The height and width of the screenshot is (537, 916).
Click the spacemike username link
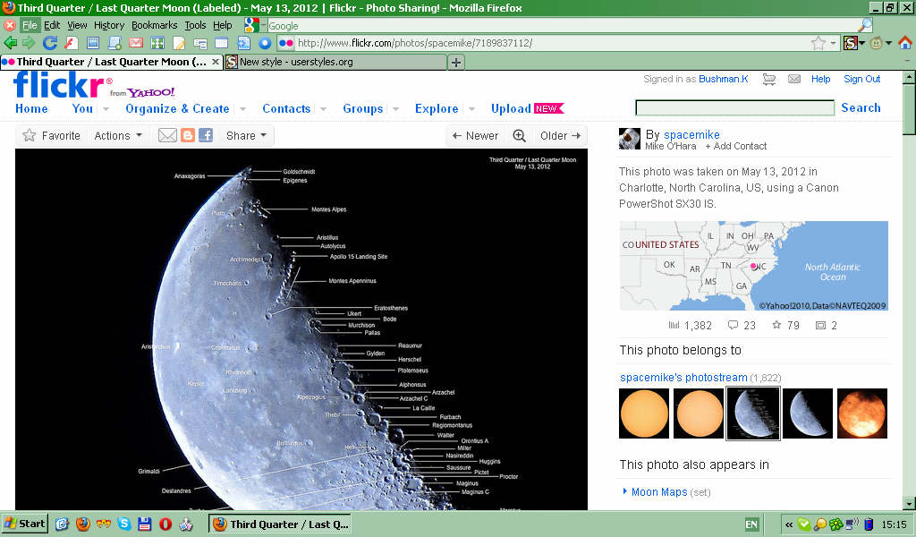[691, 135]
